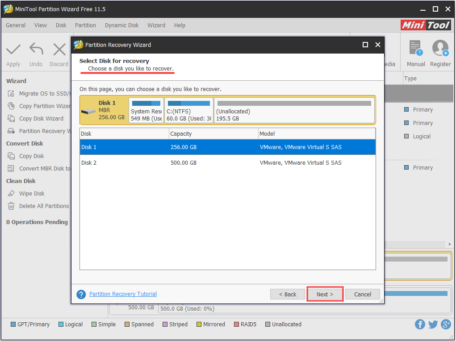Click Copy Disk icon under Convert Disk
The image size is (456, 341).
point(11,156)
